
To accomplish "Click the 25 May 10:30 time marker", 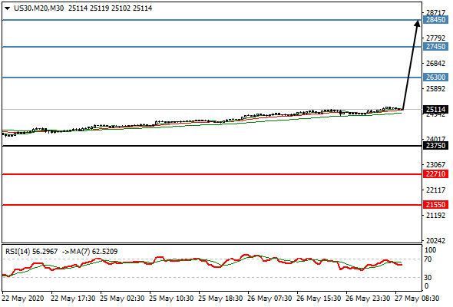I will pyautogui.click(x=171, y=299).
